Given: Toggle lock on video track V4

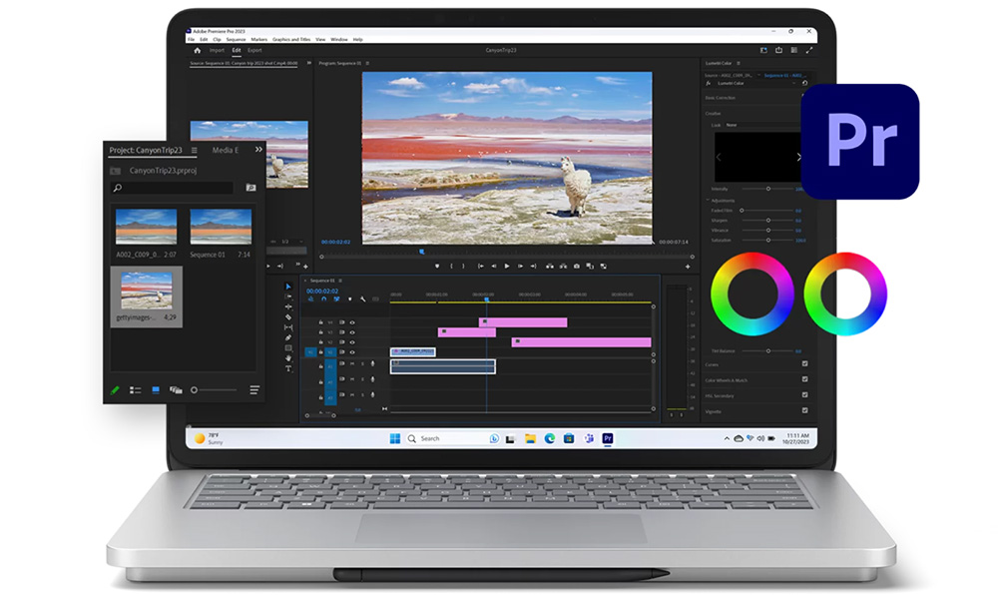Looking at the screenshot, I should click(320, 322).
